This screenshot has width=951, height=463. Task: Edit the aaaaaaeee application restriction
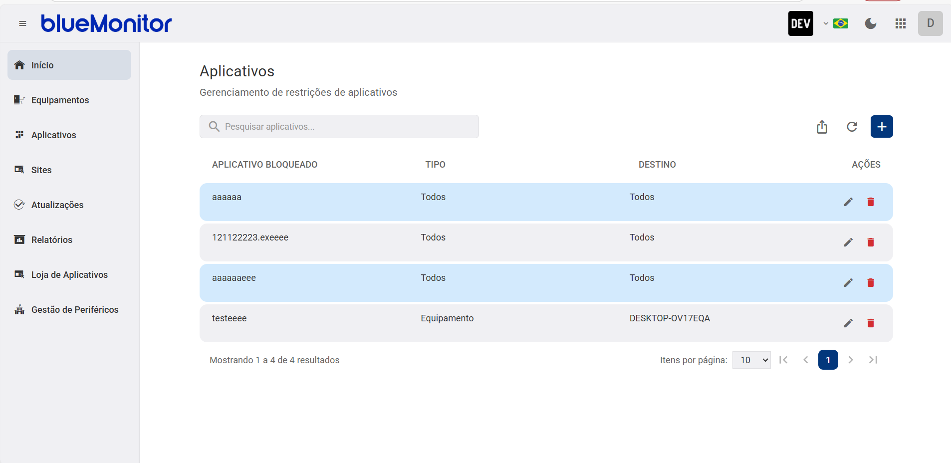(848, 283)
